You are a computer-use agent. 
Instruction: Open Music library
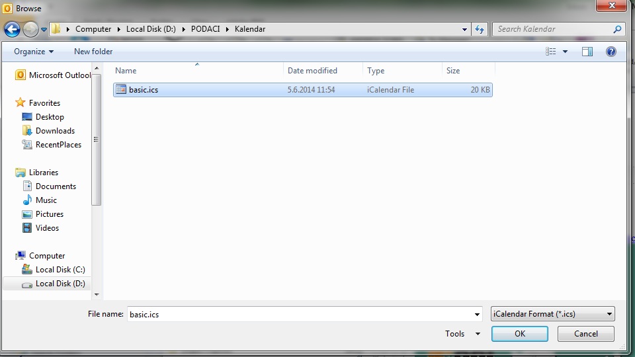[x=46, y=200]
